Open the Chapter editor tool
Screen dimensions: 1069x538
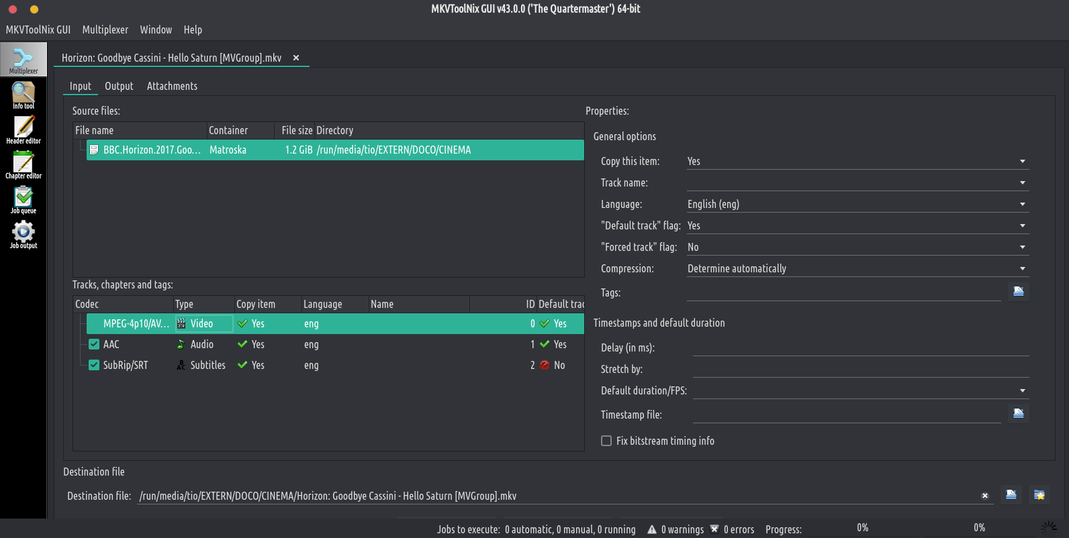click(24, 165)
